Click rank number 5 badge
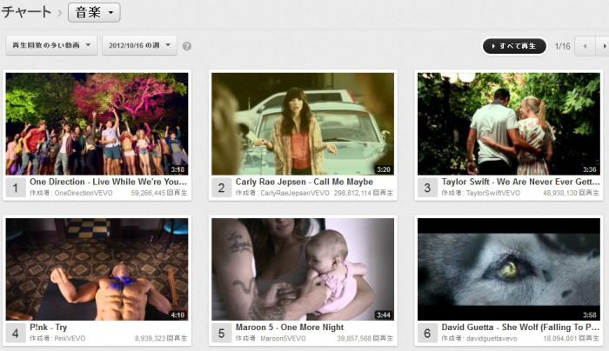609x351 pixels. (x=221, y=334)
